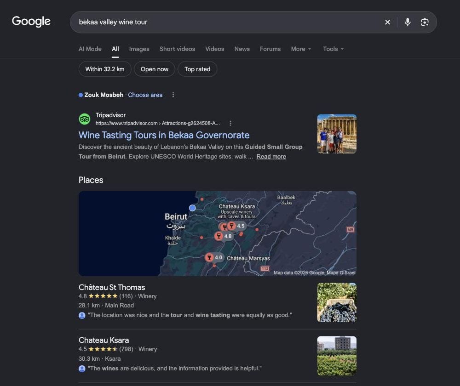Click the '28.1 km · Main Road' text
The width and height of the screenshot is (460, 386).
[106, 306]
